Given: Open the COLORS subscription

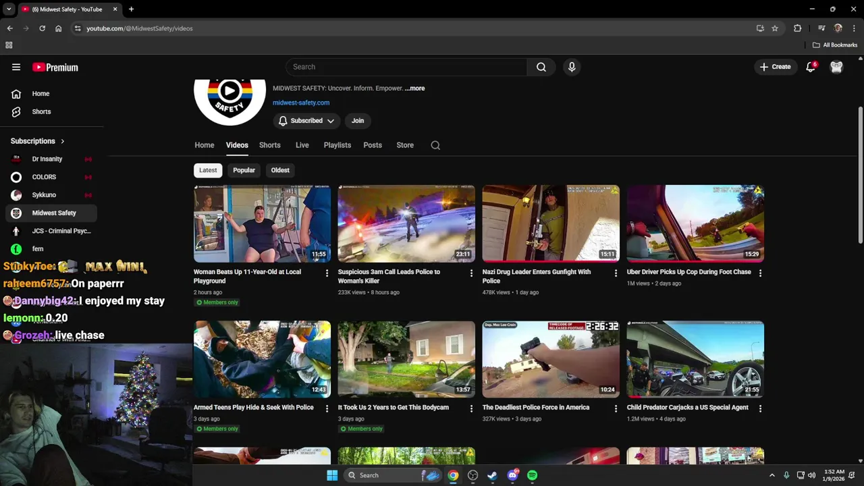Looking at the screenshot, I should [x=51, y=177].
